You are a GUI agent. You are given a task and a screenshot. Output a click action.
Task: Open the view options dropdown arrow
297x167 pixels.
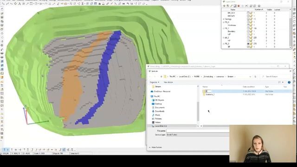click(283, 82)
